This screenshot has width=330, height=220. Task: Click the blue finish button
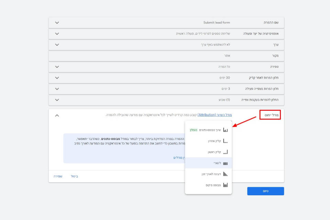tap(266, 191)
